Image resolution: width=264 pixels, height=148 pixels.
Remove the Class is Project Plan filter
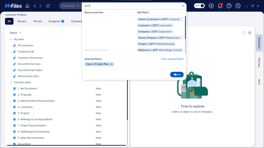coord(111,64)
